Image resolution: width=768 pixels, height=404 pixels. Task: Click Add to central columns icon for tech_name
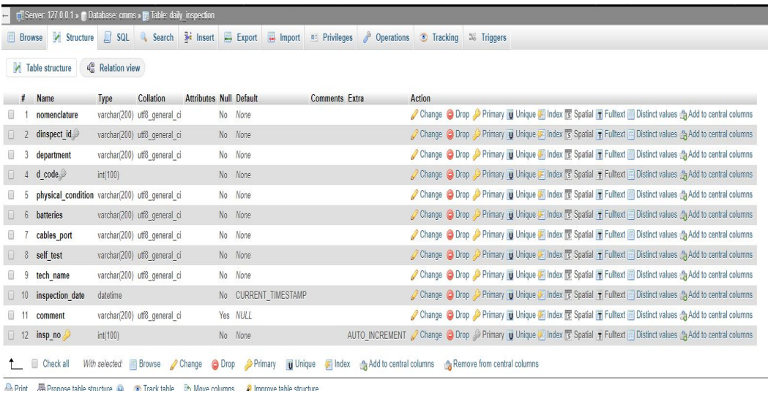684,275
